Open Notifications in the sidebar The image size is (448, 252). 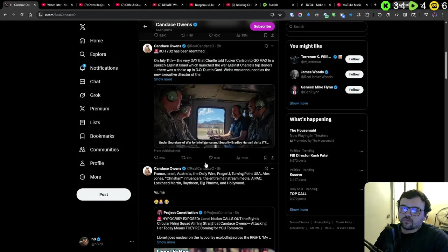coord(99,68)
